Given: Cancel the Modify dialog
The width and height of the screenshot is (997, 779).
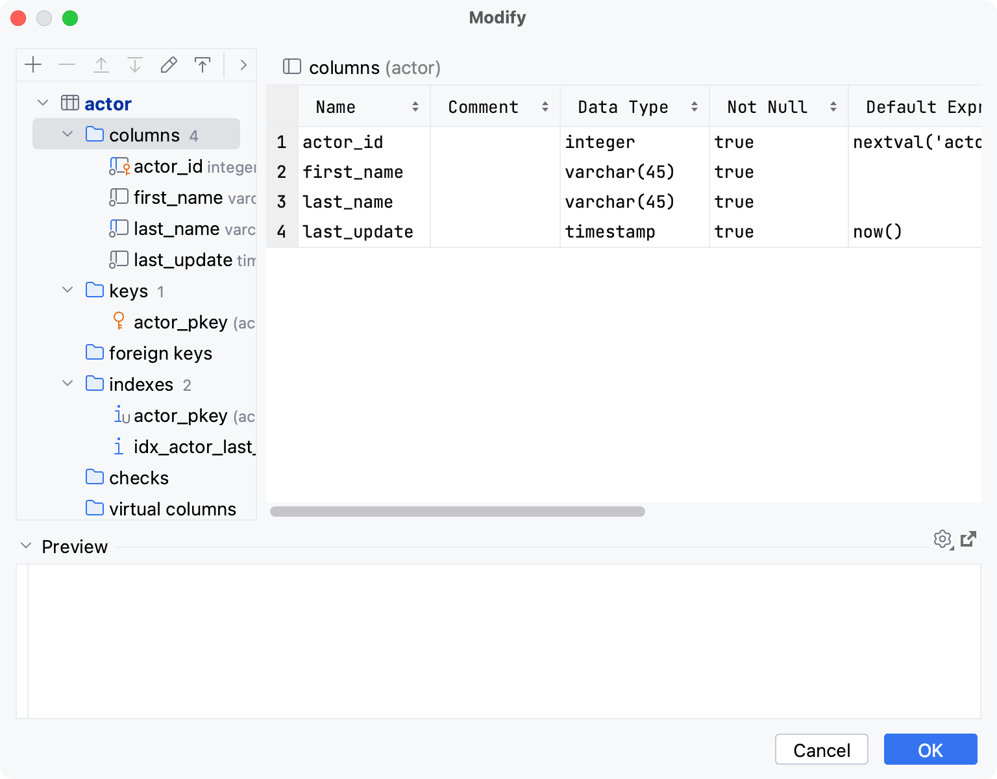Looking at the screenshot, I should 821,749.
